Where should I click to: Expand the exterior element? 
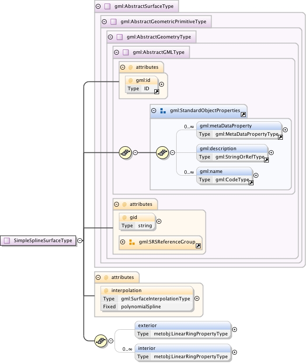pos(234,329)
